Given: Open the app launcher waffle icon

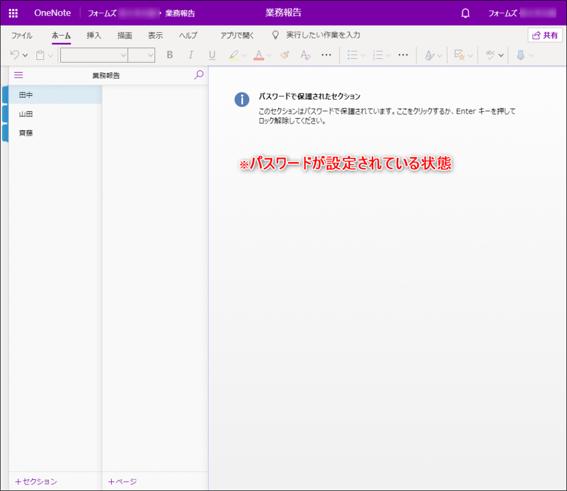Looking at the screenshot, I should (13, 13).
